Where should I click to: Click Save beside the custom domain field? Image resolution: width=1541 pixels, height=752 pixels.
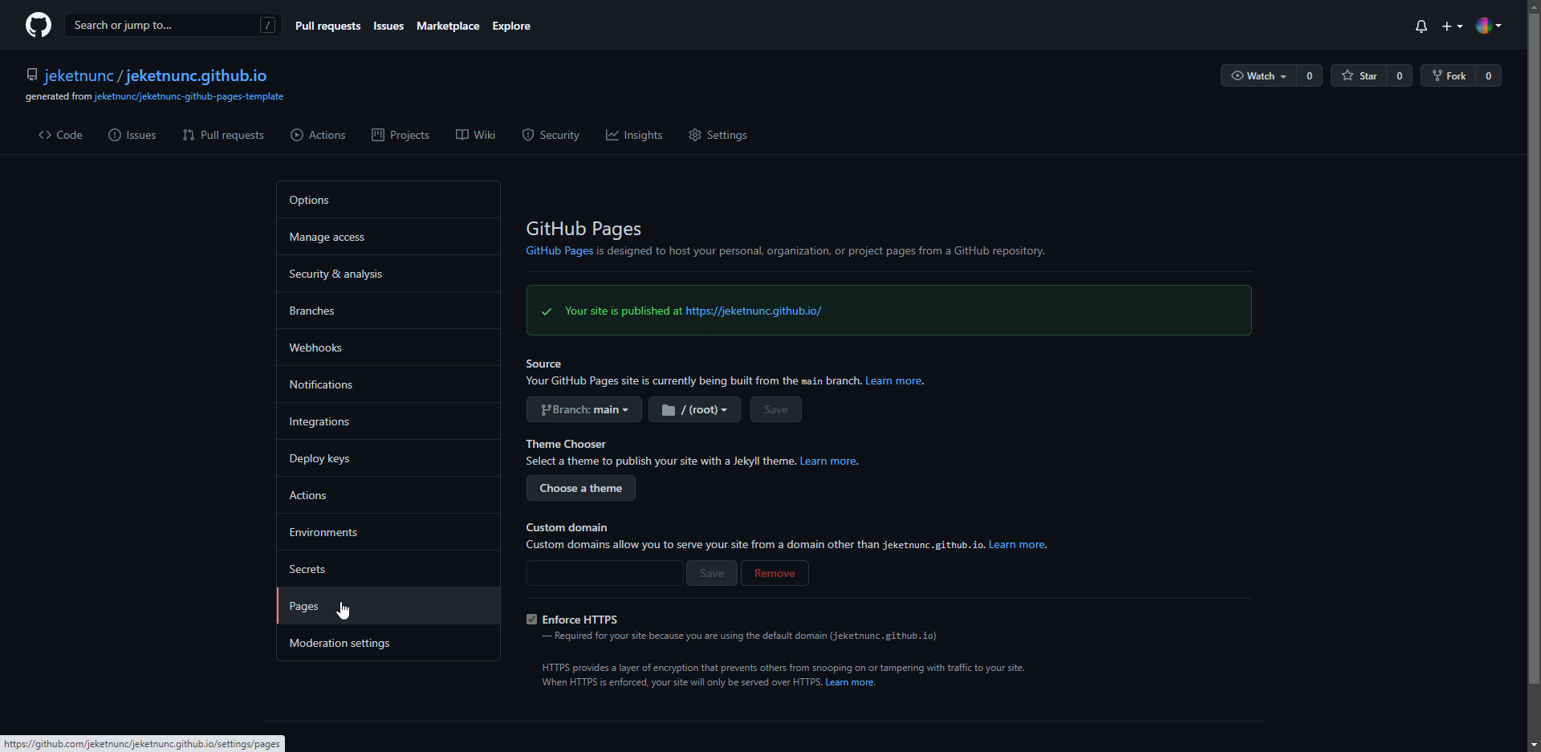pyautogui.click(x=712, y=573)
